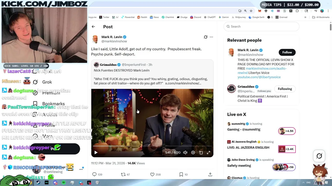Open Steam from taskbar
This screenshot has width=332, height=186.
pos(38,183)
